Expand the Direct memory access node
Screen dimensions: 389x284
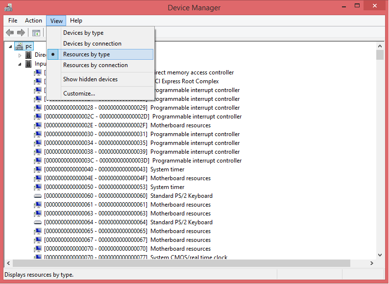20,55
